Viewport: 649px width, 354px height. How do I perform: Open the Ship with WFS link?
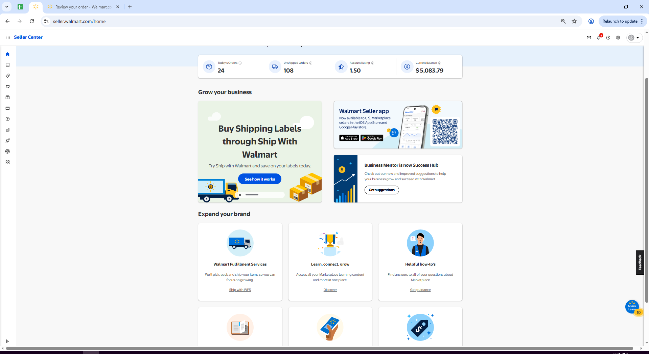coord(240,290)
